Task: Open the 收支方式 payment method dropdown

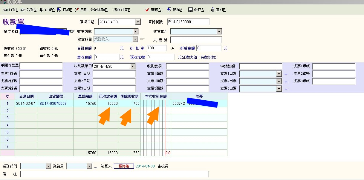Action: click(x=136, y=32)
